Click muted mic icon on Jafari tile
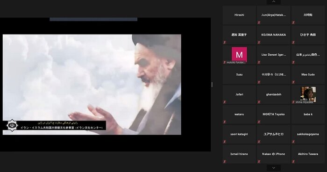 tap(225, 102)
